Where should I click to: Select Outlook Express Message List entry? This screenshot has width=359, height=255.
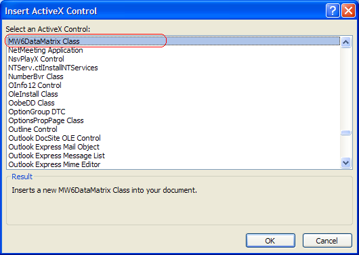(x=173, y=156)
